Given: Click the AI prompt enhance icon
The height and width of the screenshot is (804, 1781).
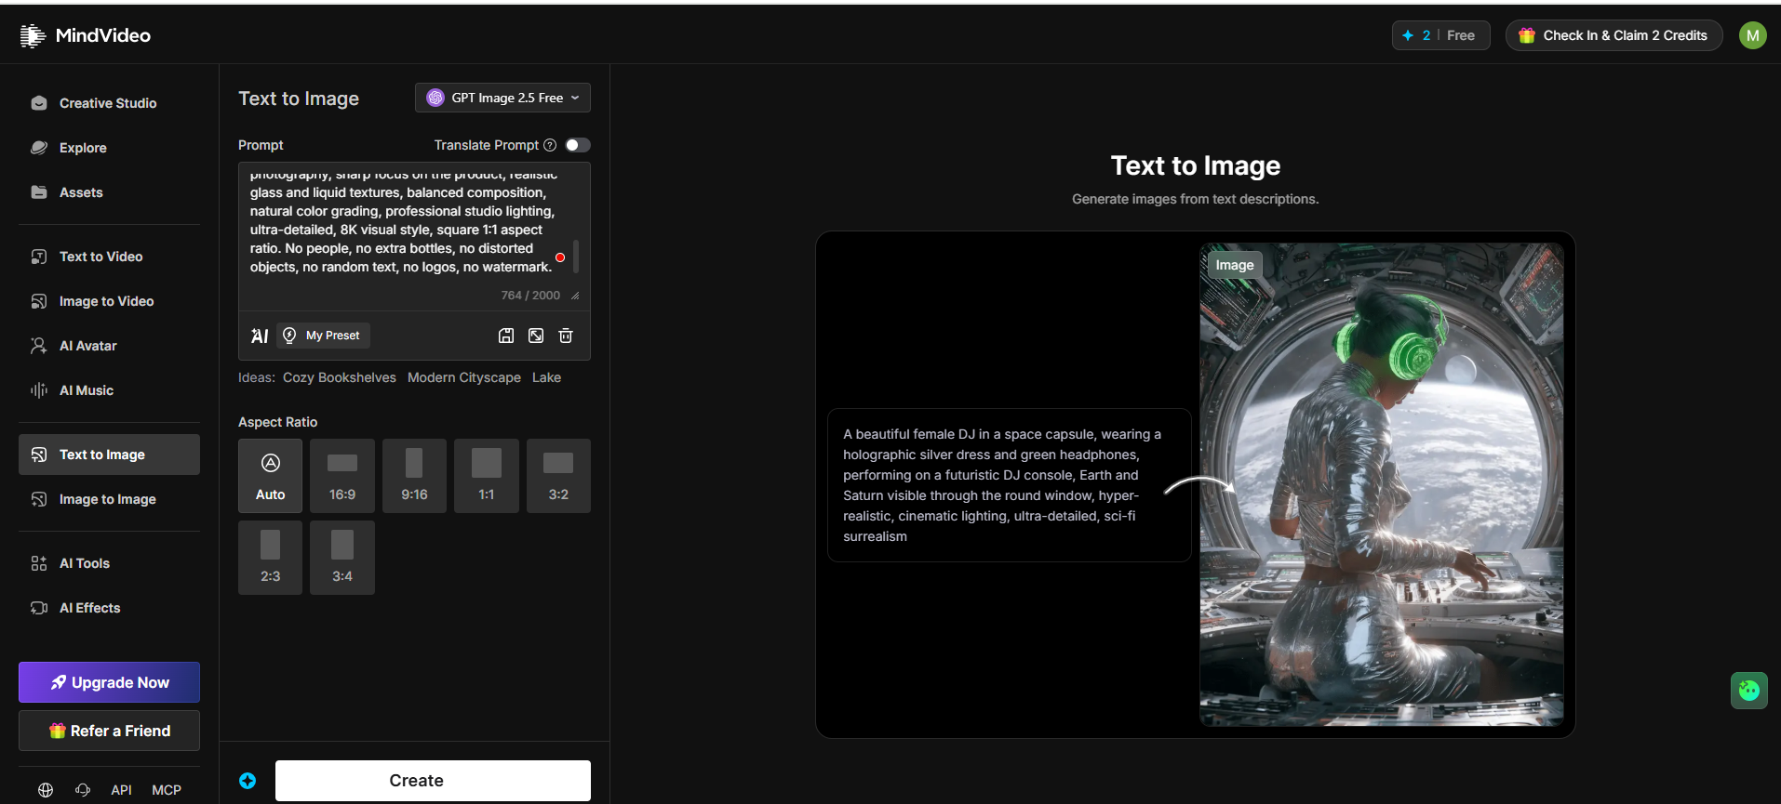Looking at the screenshot, I should tap(260, 336).
